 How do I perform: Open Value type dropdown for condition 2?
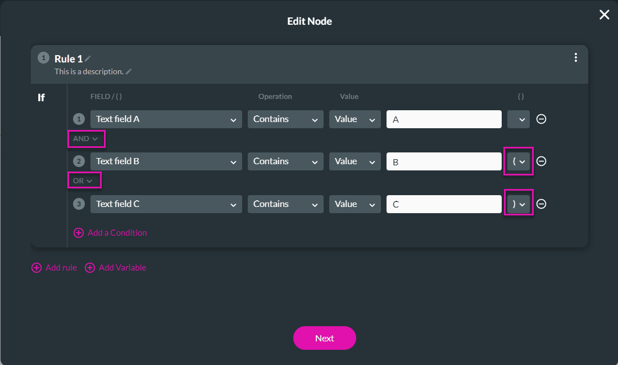(x=355, y=161)
